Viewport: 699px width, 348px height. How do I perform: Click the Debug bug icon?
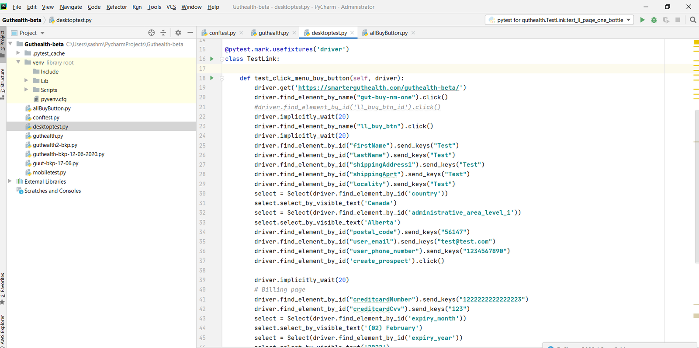pyautogui.click(x=654, y=20)
